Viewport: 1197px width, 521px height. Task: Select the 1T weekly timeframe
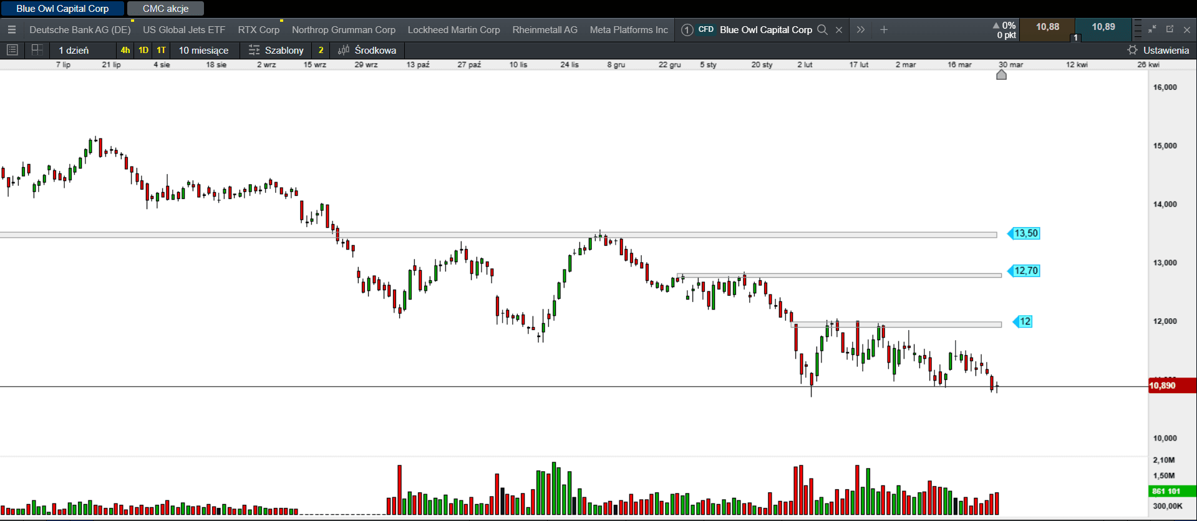coord(161,50)
